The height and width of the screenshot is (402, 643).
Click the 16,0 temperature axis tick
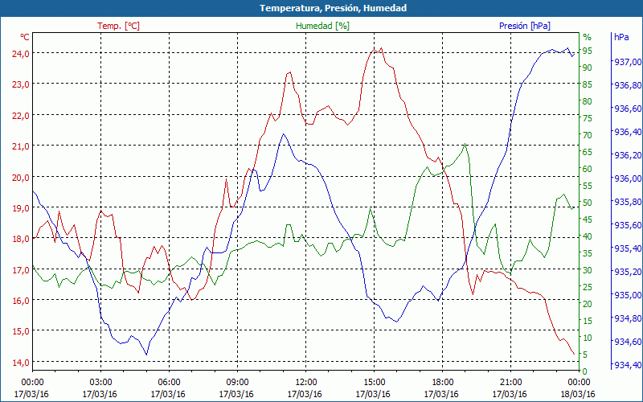(x=22, y=300)
